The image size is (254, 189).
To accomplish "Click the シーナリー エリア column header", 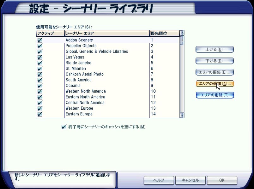I will [107, 34].
